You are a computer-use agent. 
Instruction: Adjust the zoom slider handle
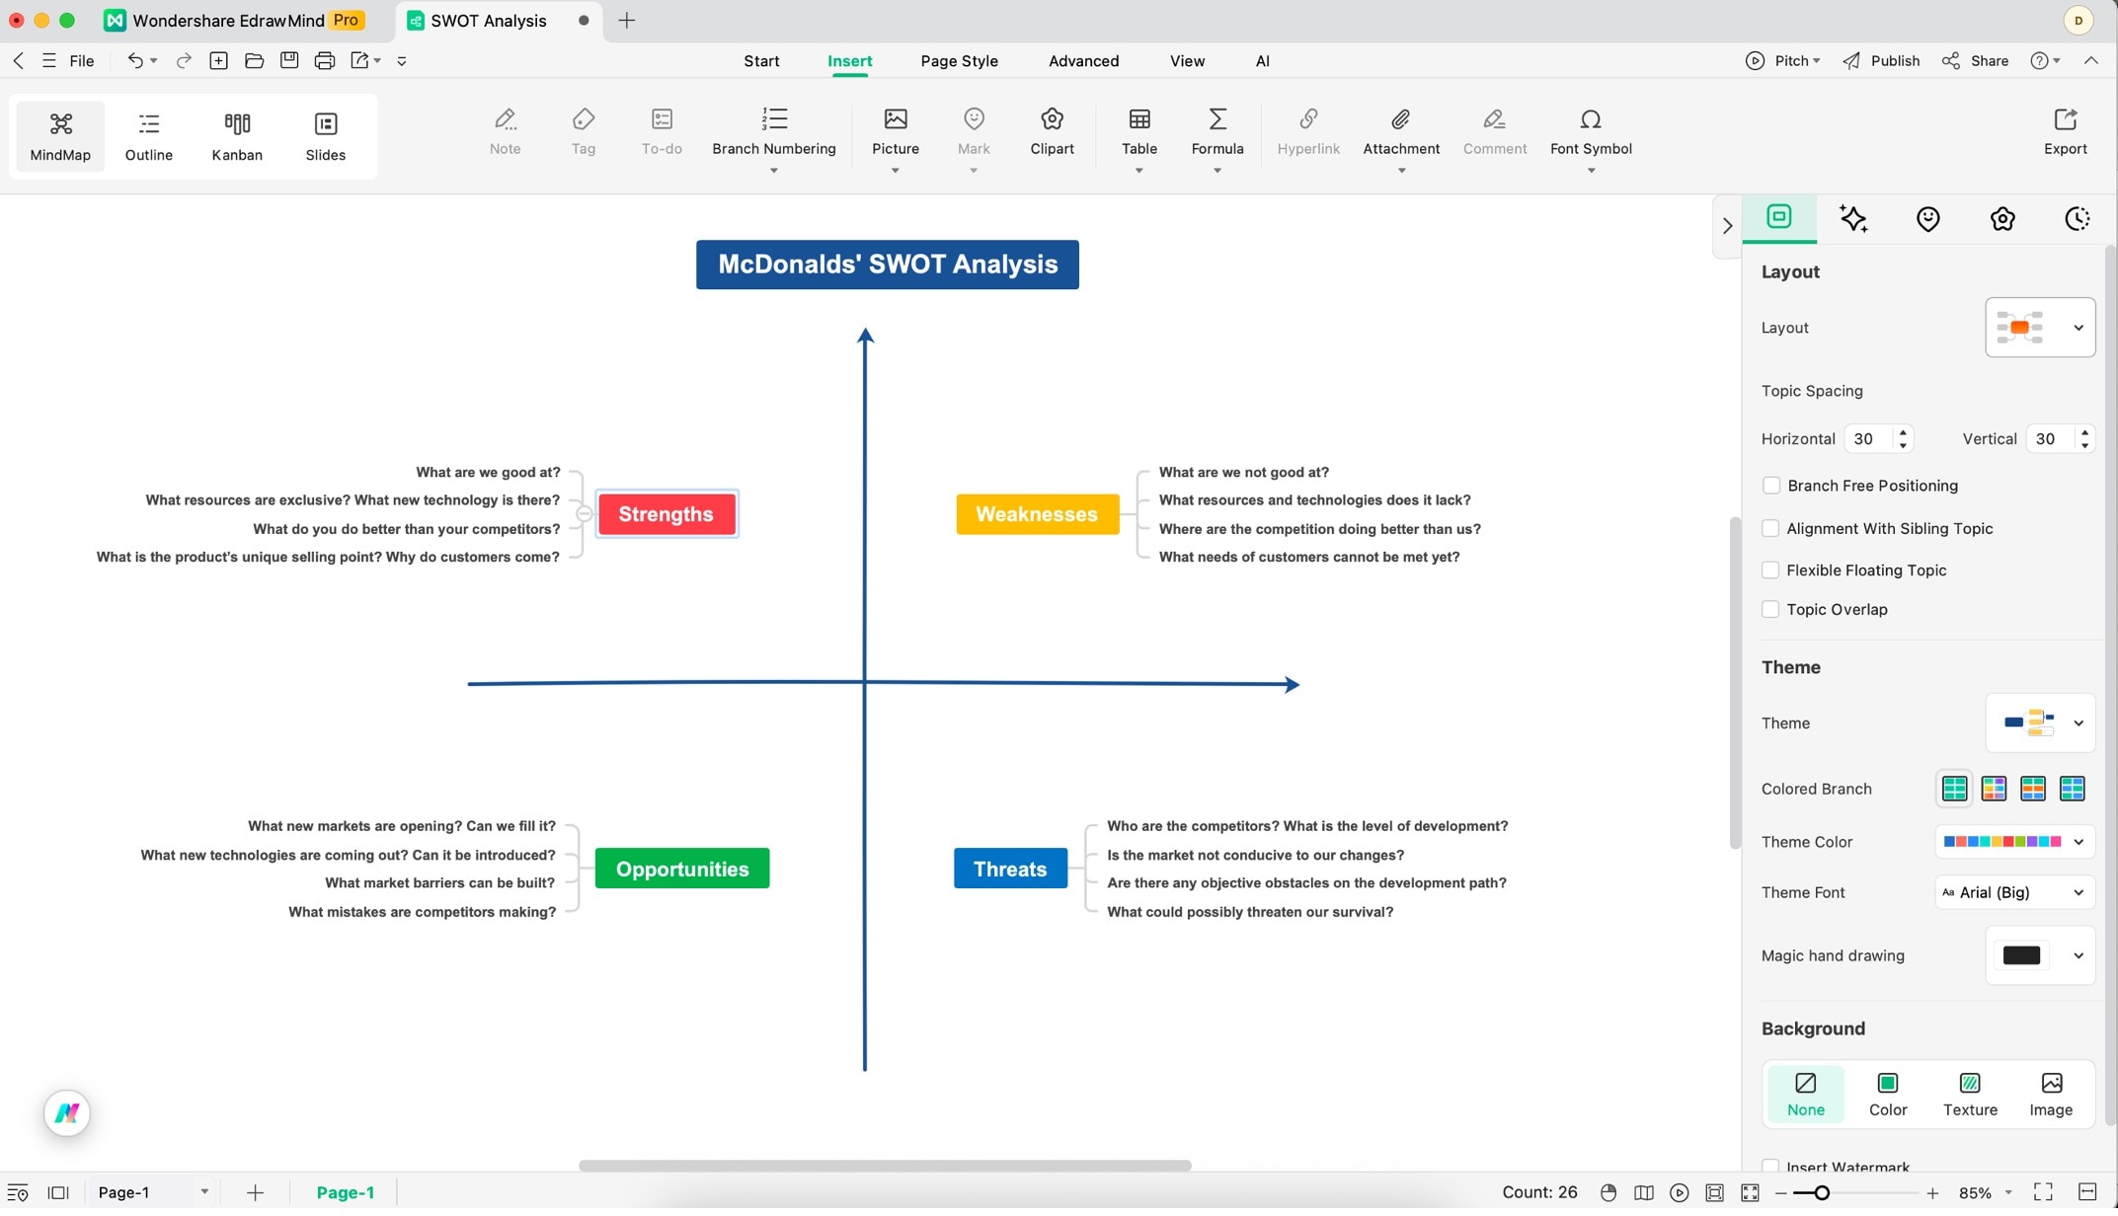click(1822, 1193)
